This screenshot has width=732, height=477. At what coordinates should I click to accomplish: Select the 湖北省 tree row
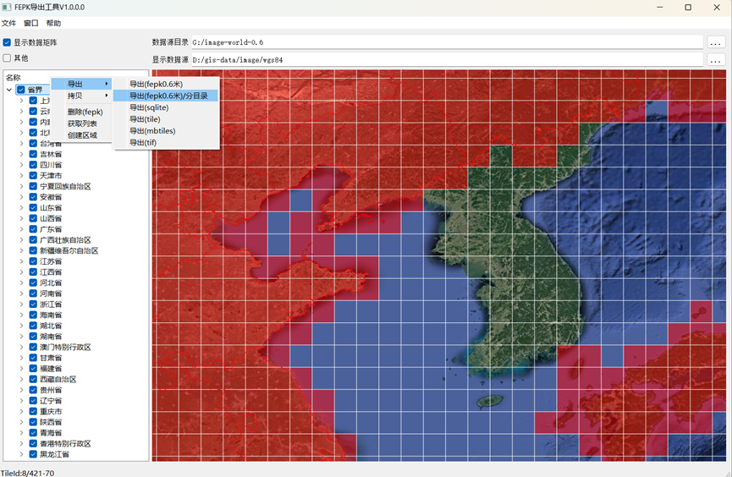pos(51,326)
